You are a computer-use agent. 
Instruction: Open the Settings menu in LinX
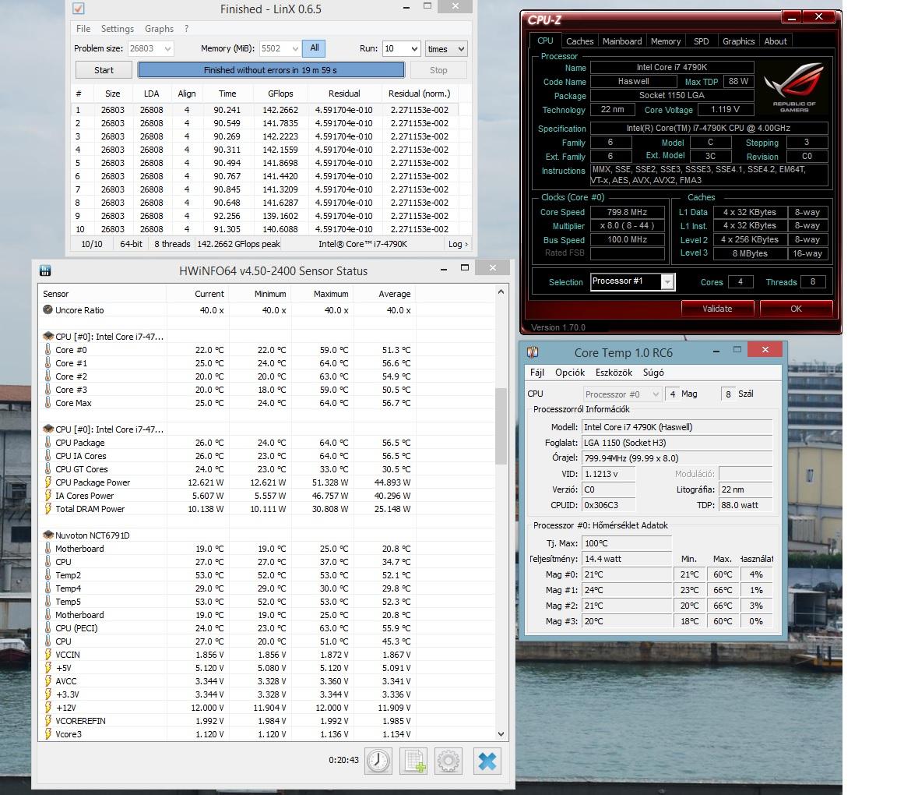coord(118,29)
